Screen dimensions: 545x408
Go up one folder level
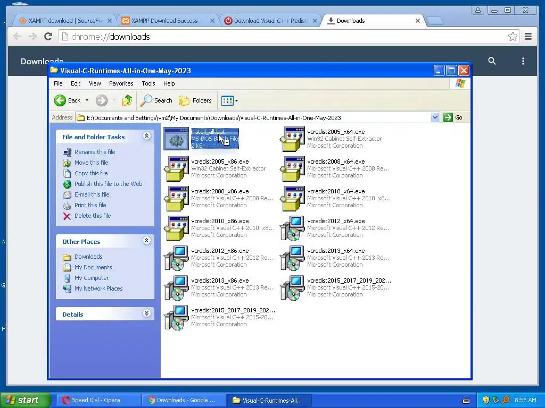[x=127, y=100]
